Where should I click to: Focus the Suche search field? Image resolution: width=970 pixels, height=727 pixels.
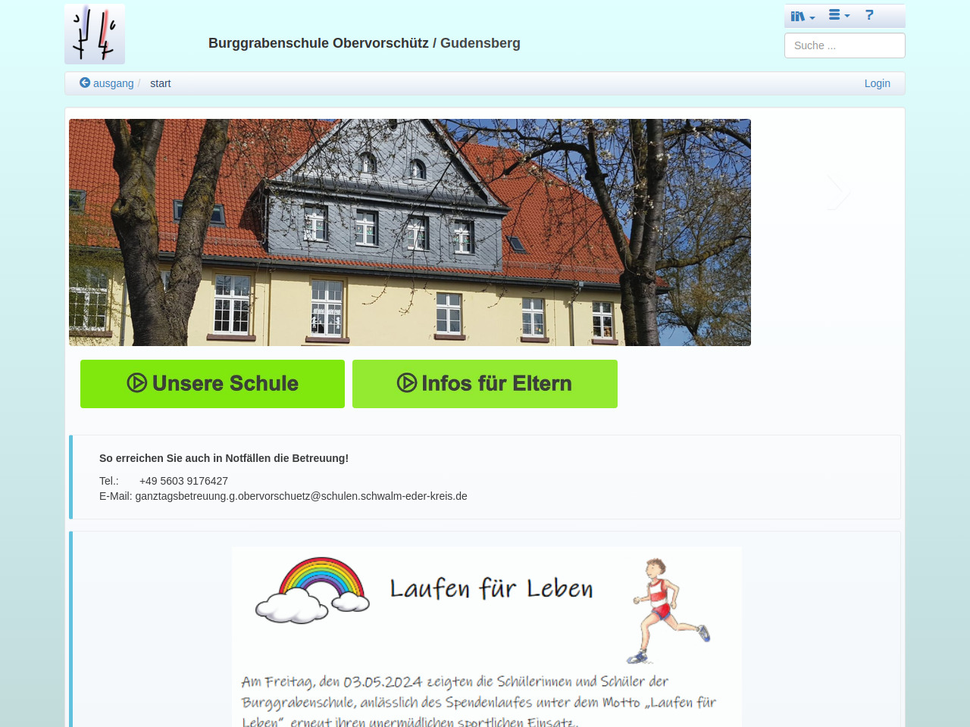tap(844, 45)
